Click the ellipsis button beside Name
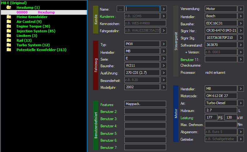This screenshot has width=247, height=152. pyautogui.click(x=120, y=9)
